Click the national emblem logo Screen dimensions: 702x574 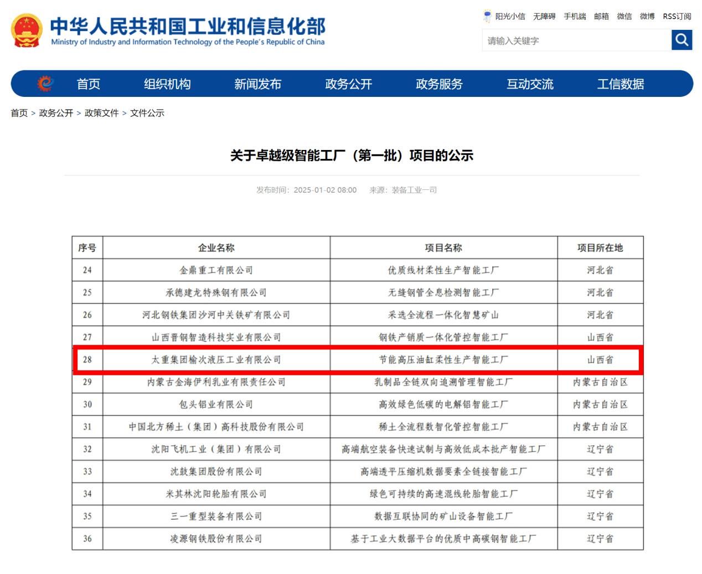point(27,30)
